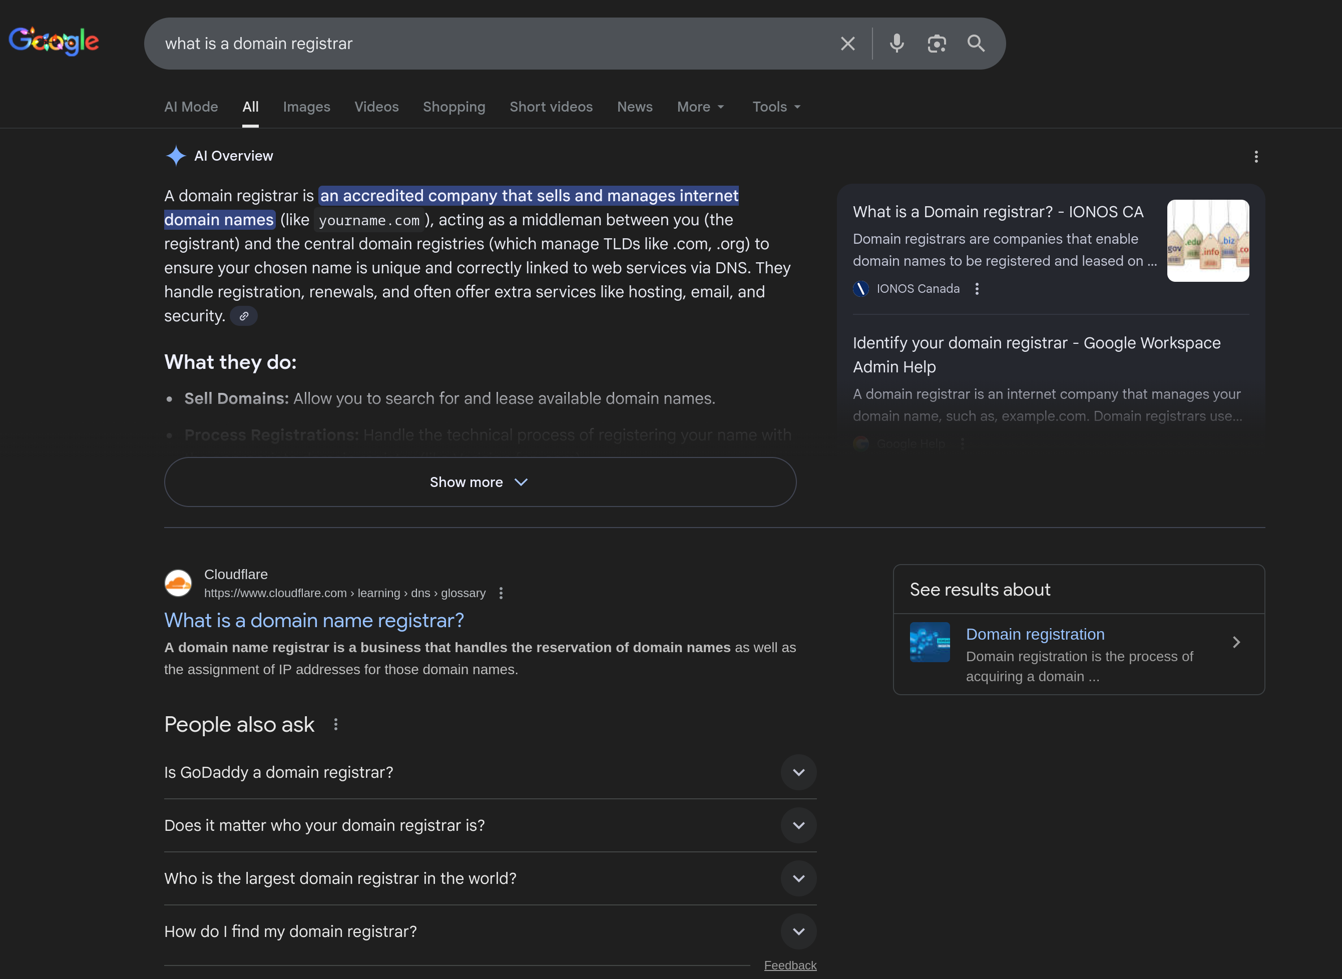Open 'What is a domain name registrar?' result
This screenshot has height=979, width=1342.
pos(314,621)
